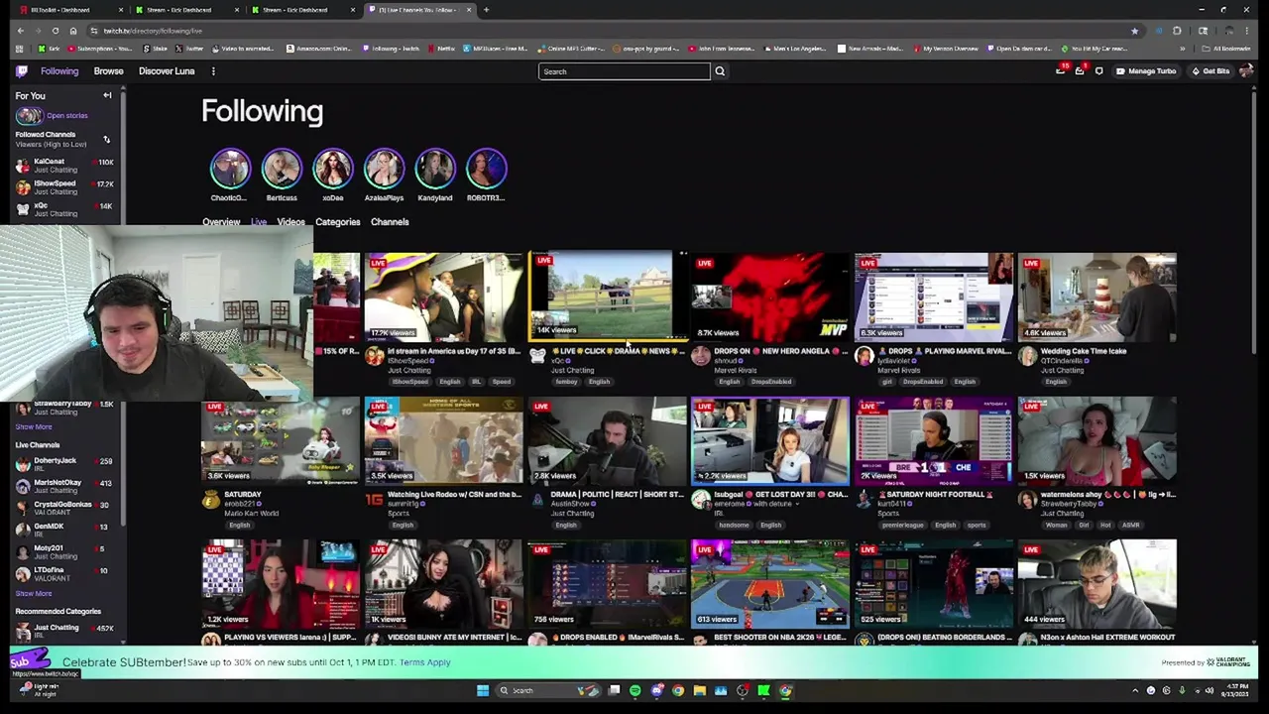Open ROBOTR3 story avatar
Viewport: 1269px width, 714px height.
click(487, 170)
